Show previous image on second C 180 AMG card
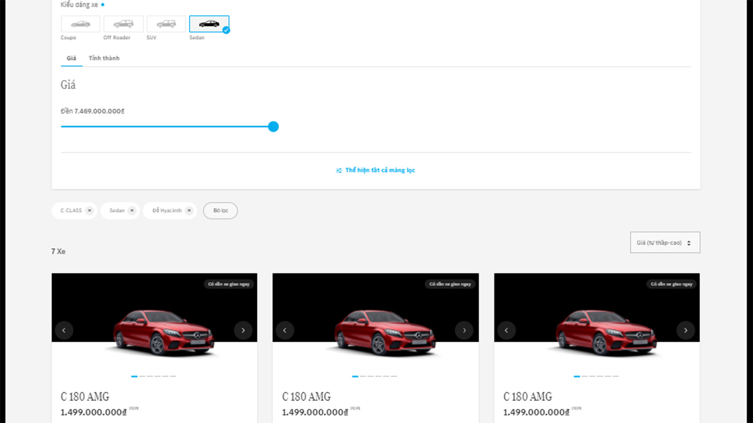 pyautogui.click(x=285, y=330)
